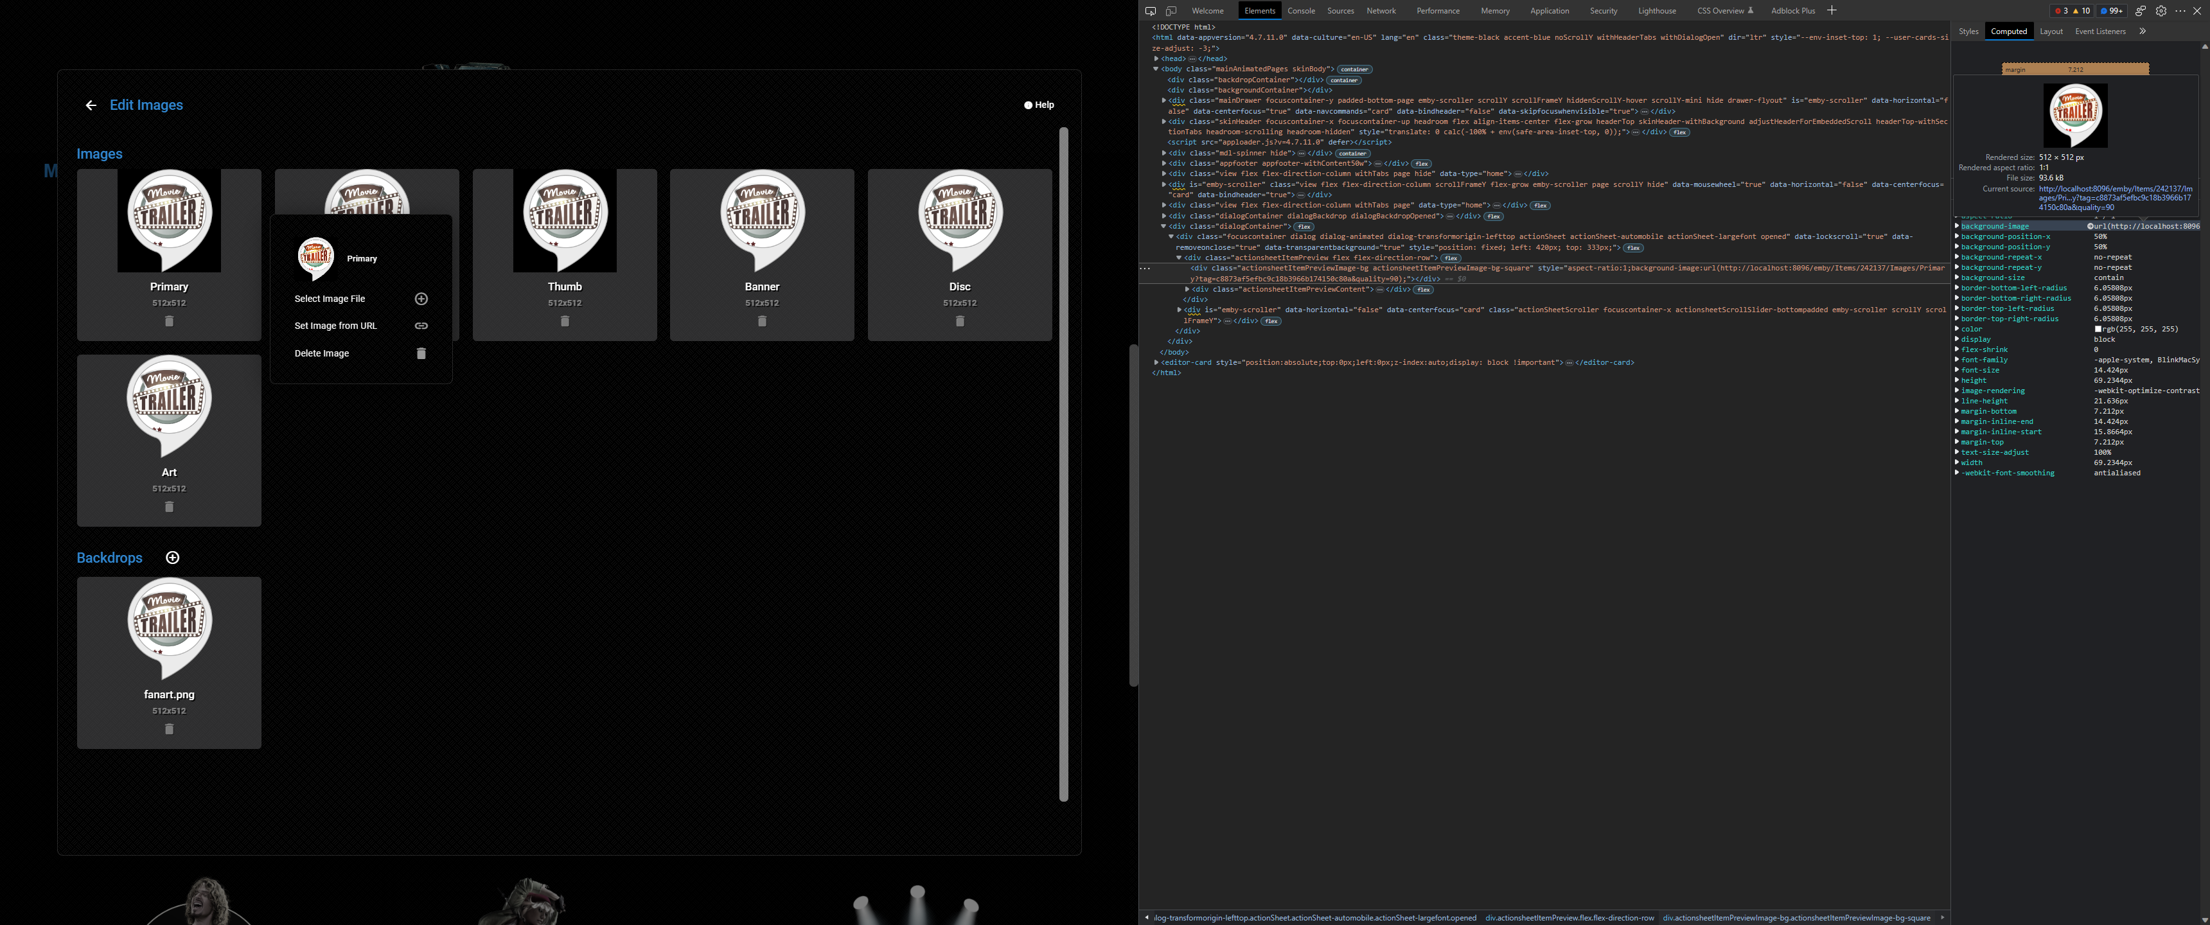Switch to the Console tab
Image resolution: width=2210 pixels, height=925 pixels.
pyautogui.click(x=1300, y=11)
